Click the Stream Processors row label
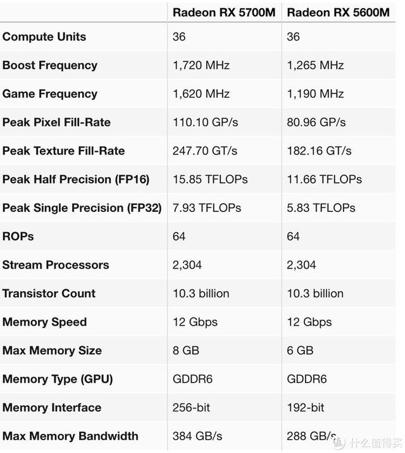This screenshot has height=453, width=405. (x=56, y=264)
